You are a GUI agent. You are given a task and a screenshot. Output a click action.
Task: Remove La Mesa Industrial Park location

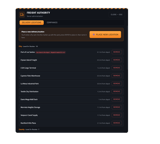click(x=117, y=84)
